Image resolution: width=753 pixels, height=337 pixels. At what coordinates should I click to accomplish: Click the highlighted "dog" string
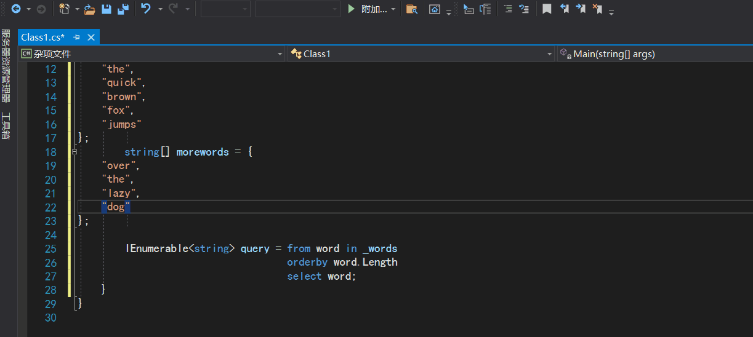click(116, 207)
